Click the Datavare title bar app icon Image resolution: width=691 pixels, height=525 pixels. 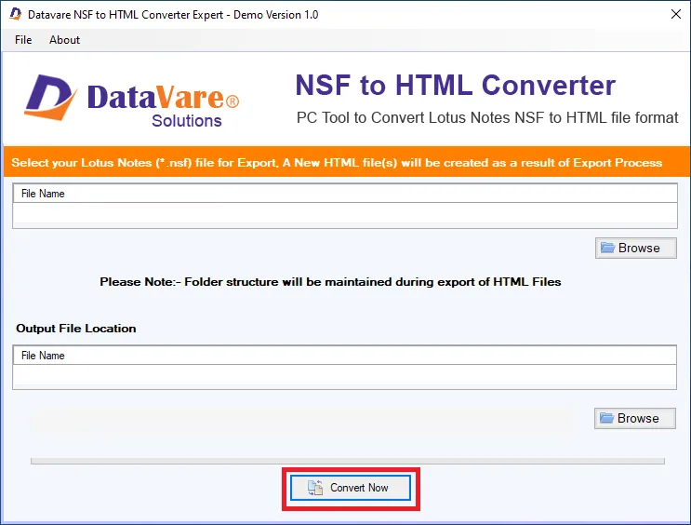click(x=16, y=14)
